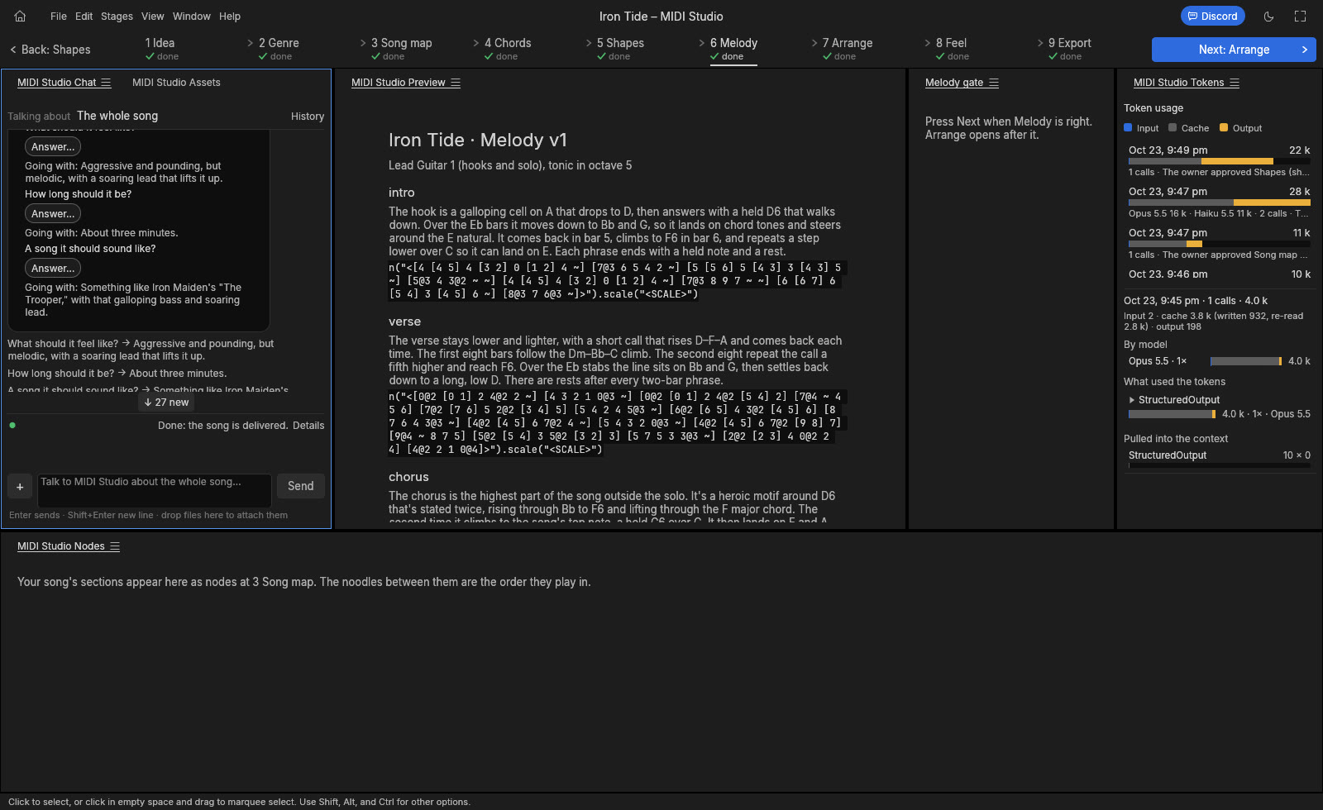1323x810 pixels.
Task: Select the 1 Idea stage
Action: pyautogui.click(x=161, y=50)
